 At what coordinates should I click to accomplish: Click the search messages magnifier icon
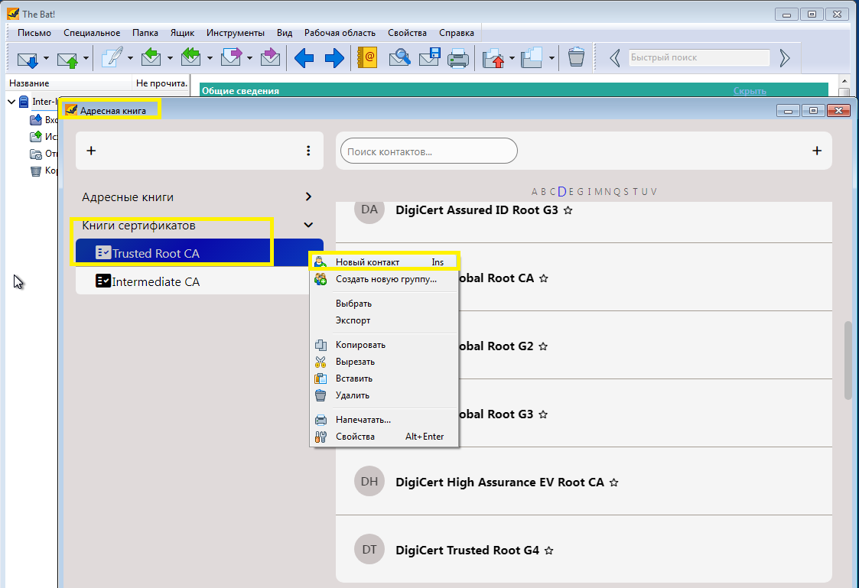click(400, 57)
